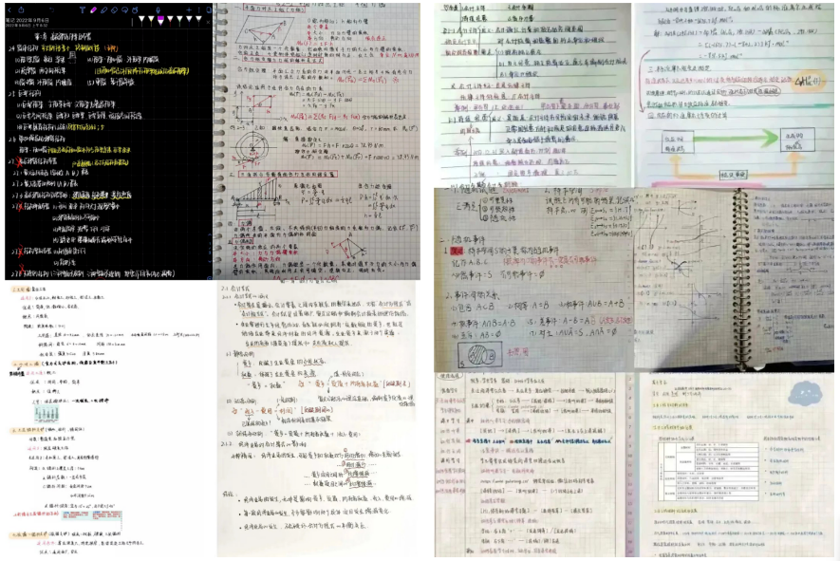Viewport: 840px width, 561px height.
Task: Select the Lasso selection tool
Action: pyautogui.click(x=124, y=9)
